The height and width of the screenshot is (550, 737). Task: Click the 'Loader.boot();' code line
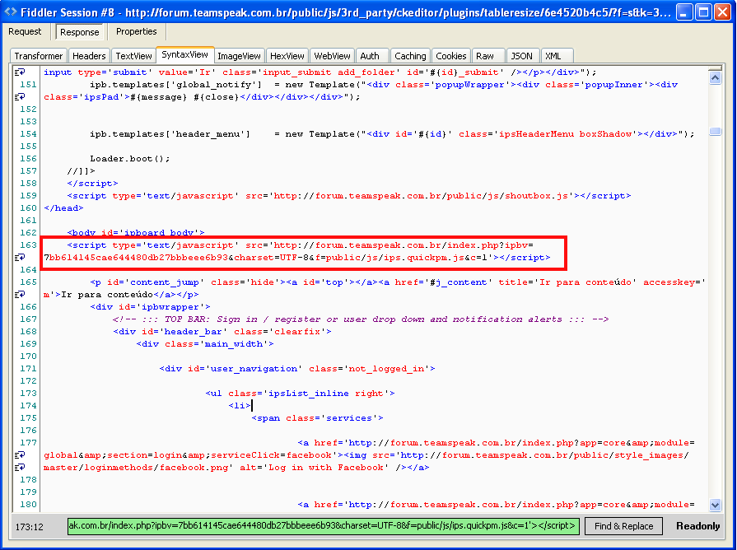[130, 158]
